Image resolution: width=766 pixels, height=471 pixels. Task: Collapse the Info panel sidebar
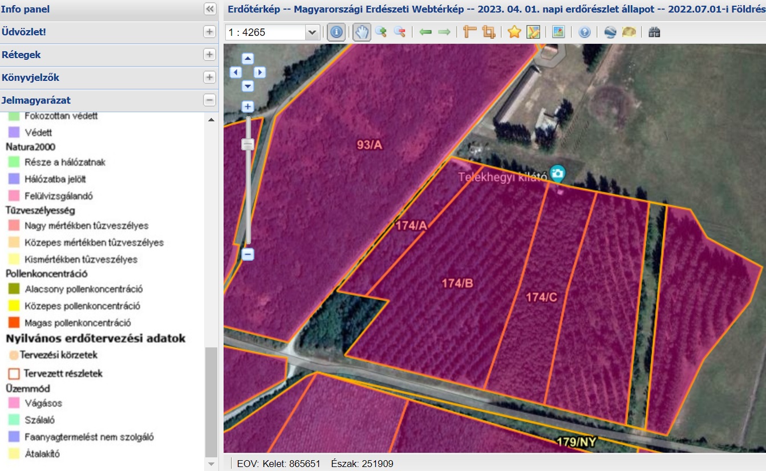[209, 9]
